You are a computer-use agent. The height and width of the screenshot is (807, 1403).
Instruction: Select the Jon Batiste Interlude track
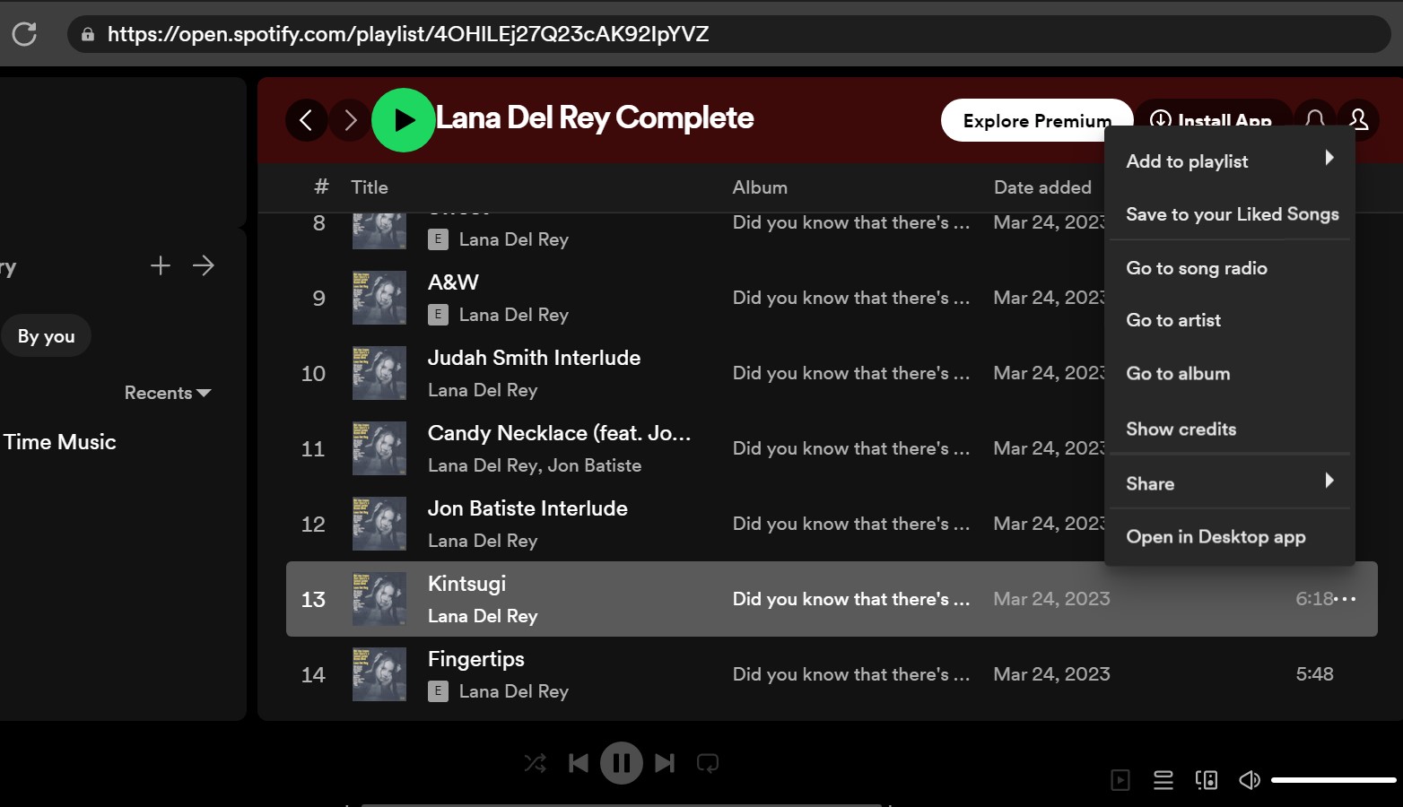(527, 508)
